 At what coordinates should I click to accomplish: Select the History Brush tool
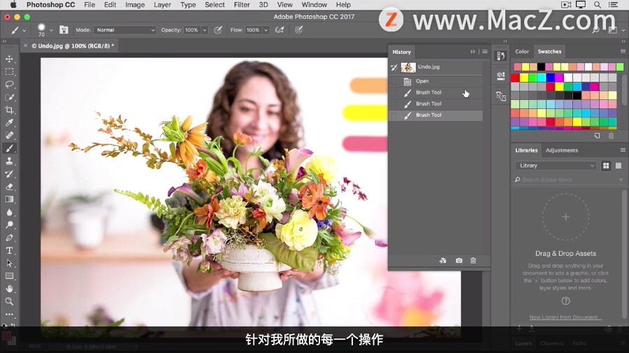click(9, 173)
